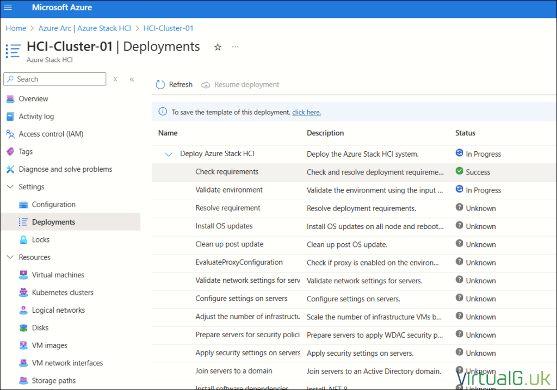Viewport: 557px width, 390px height.
Task: Click the Disks icon in sidebar
Action: [23, 328]
